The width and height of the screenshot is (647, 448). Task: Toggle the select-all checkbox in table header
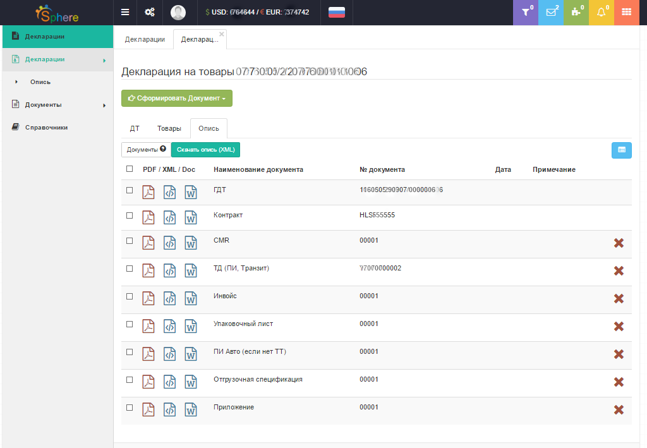point(130,169)
